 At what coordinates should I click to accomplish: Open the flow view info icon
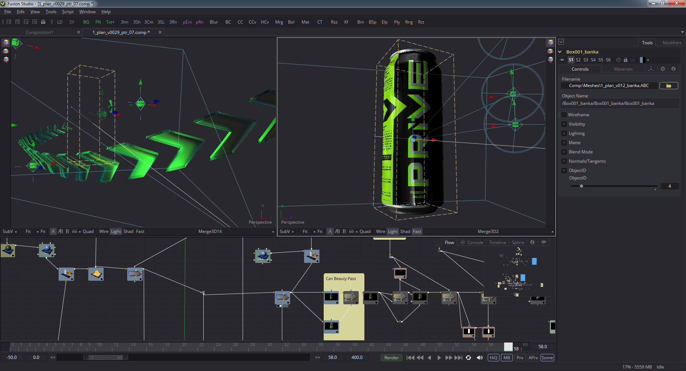[532, 242]
